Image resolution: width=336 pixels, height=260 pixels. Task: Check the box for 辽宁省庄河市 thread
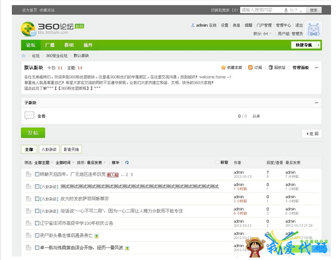click(37, 223)
